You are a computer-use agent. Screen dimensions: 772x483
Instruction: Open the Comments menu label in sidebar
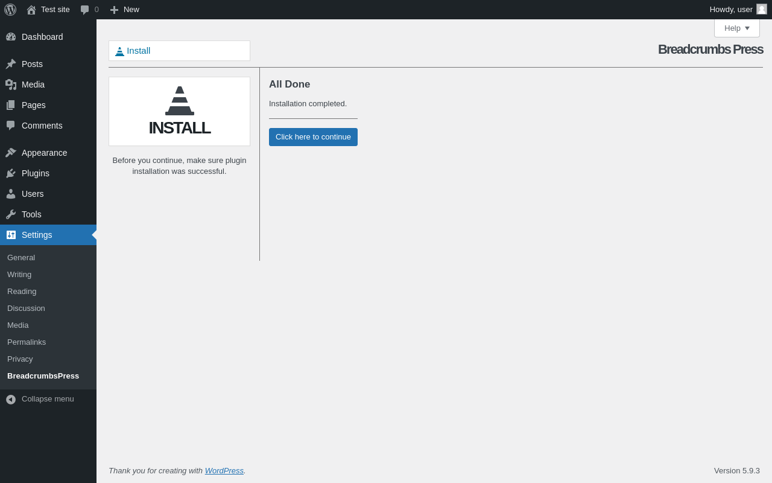point(42,126)
